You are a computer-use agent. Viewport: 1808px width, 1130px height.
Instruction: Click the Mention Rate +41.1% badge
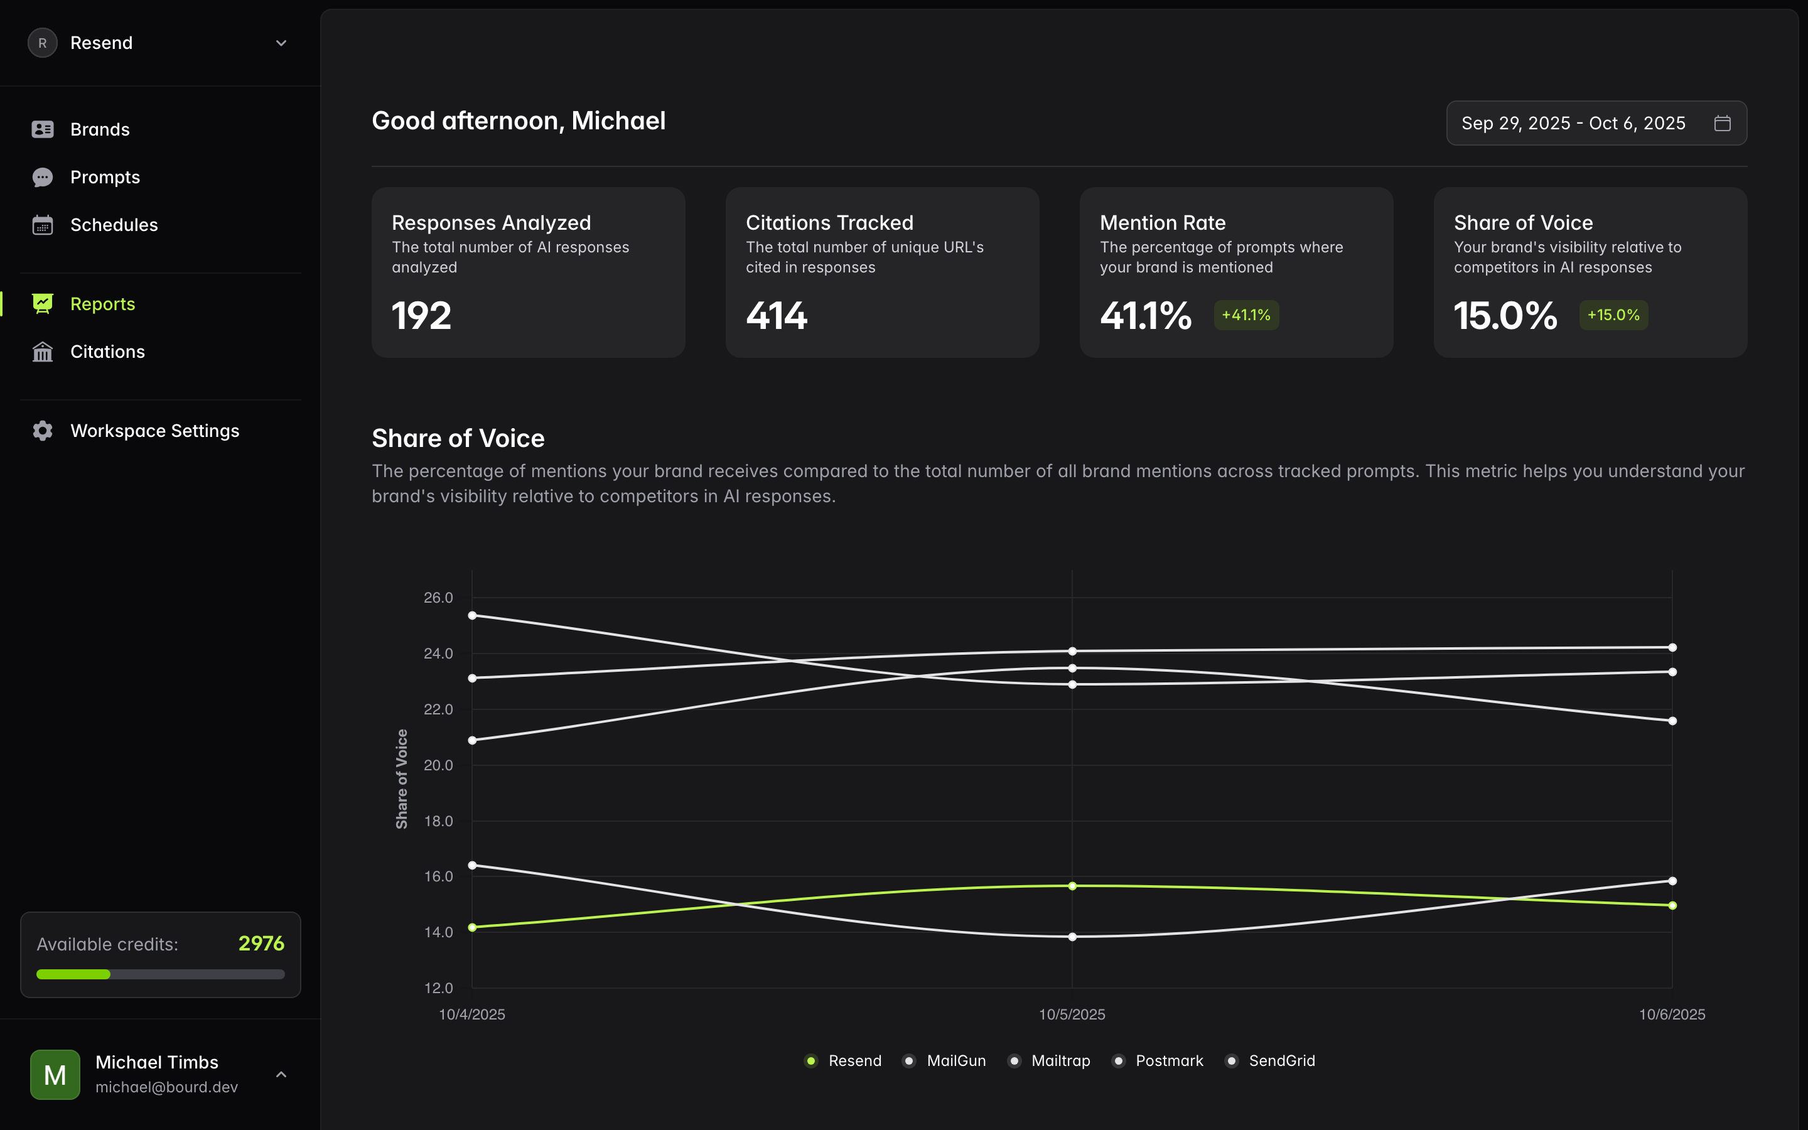(1245, 315)
